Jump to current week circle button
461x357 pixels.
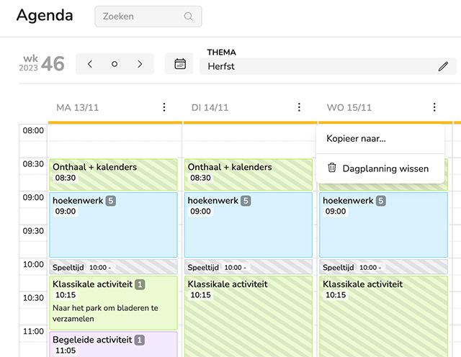point(115,64)
